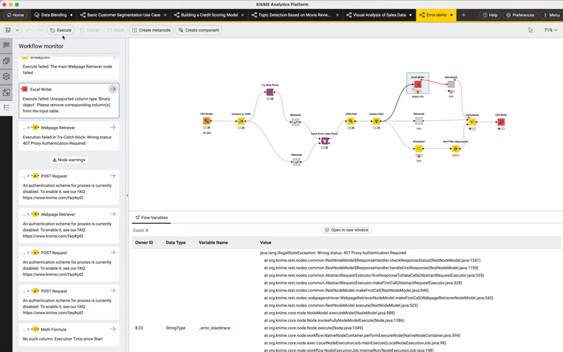Switch to the Data Blending tab
Screen dimensions: 563x352
coord(53,15)
